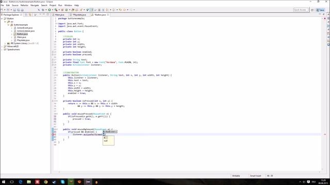The height and width of the screenshot is (185, 330).
Task: Collapse the src folder node
Action: coord(5,22)
